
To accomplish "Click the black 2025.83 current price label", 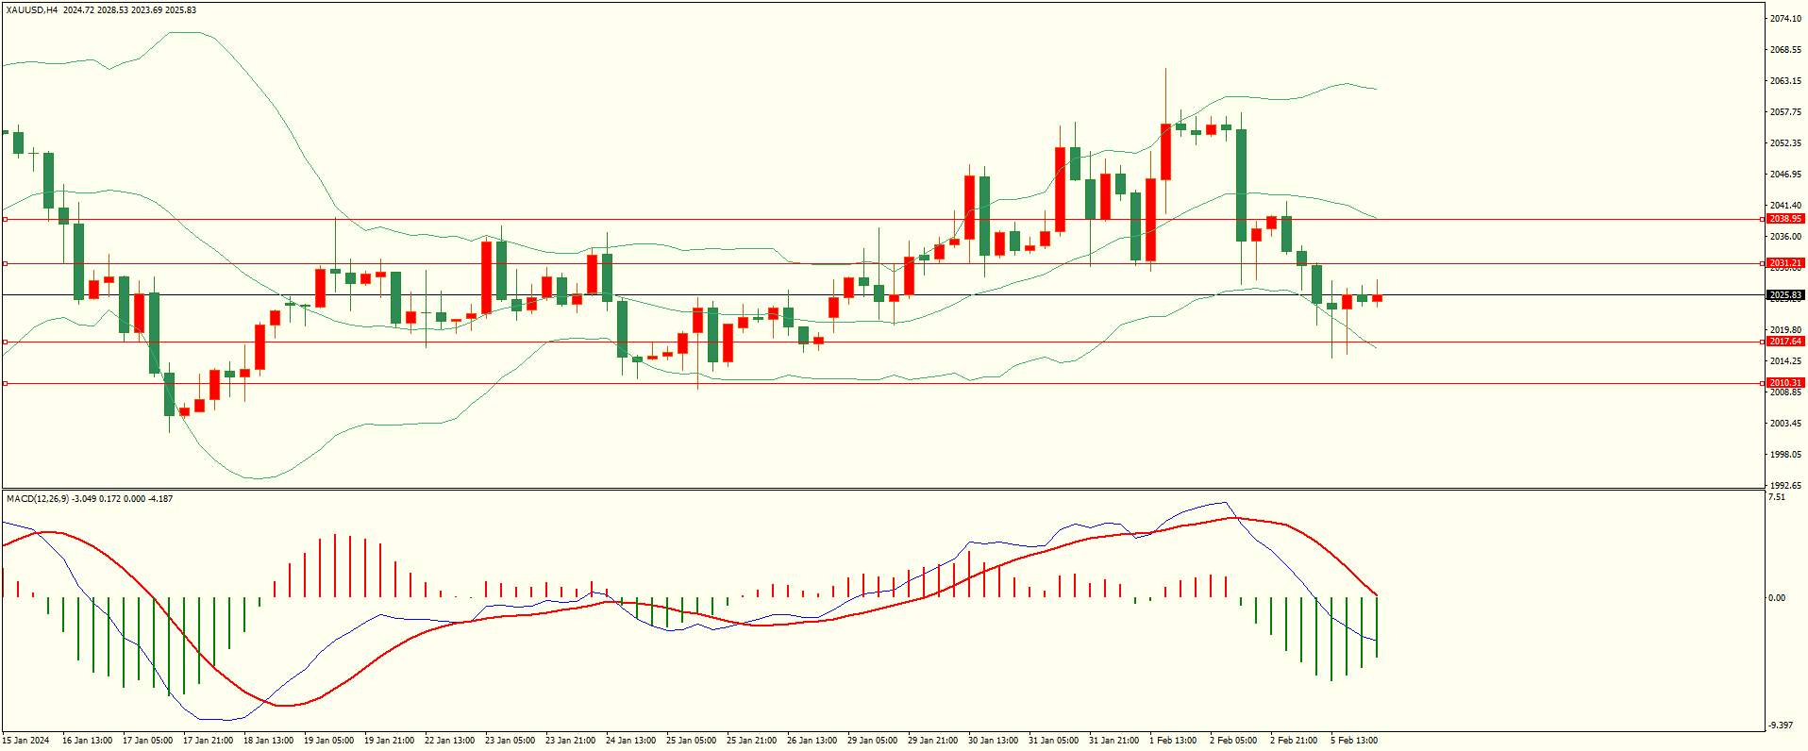I will click(x=1785, y=295).
